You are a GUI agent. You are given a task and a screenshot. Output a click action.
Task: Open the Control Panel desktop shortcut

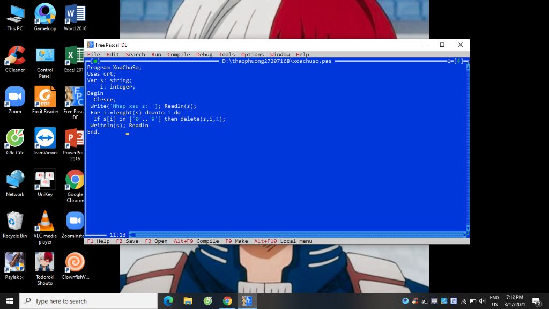(45, 62)
